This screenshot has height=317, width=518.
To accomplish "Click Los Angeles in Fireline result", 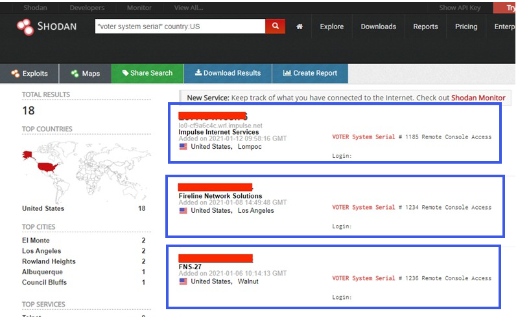I will (x=256, y=210).
